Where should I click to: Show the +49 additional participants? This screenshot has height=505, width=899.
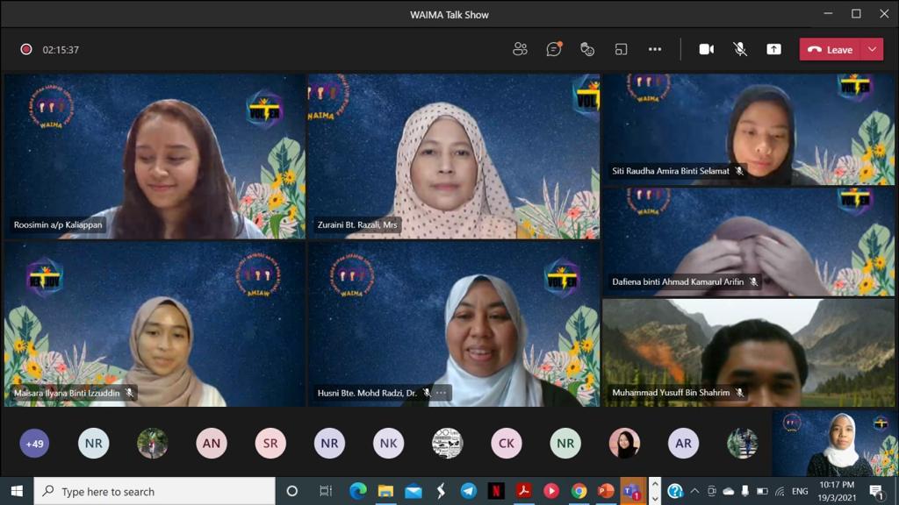34,444
